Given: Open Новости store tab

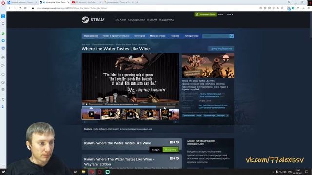Looking at the screenshot, I should (x=175, y=36).
